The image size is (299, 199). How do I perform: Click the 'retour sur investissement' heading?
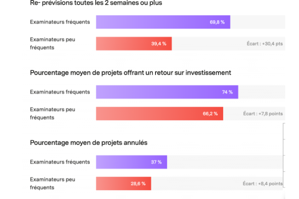point(130,73)
